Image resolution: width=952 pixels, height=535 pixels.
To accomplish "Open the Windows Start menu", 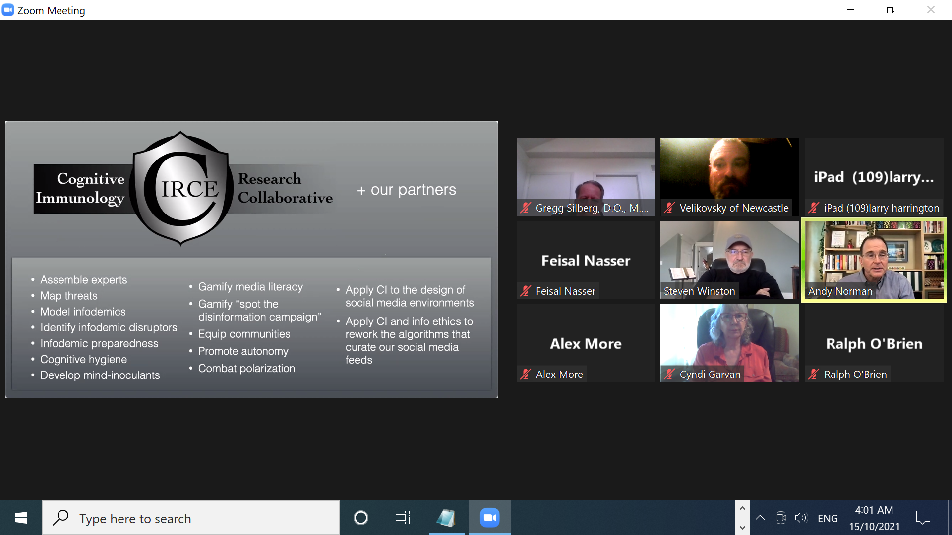I will point(20,518).
